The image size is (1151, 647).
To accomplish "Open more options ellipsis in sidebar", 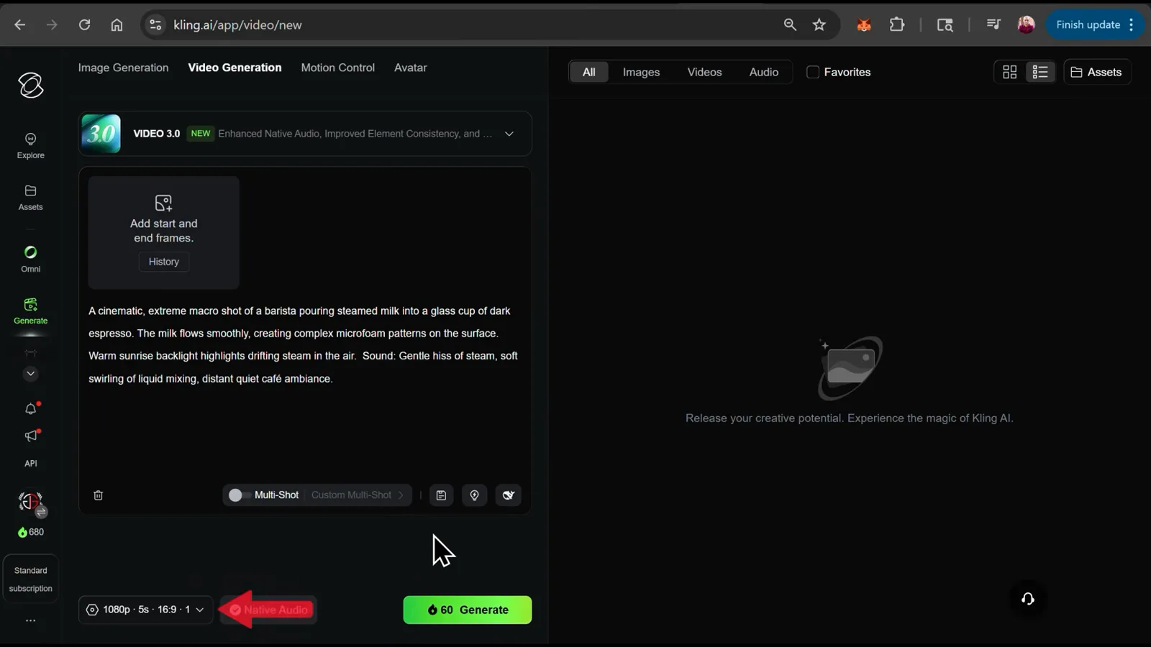I will 30,620.
